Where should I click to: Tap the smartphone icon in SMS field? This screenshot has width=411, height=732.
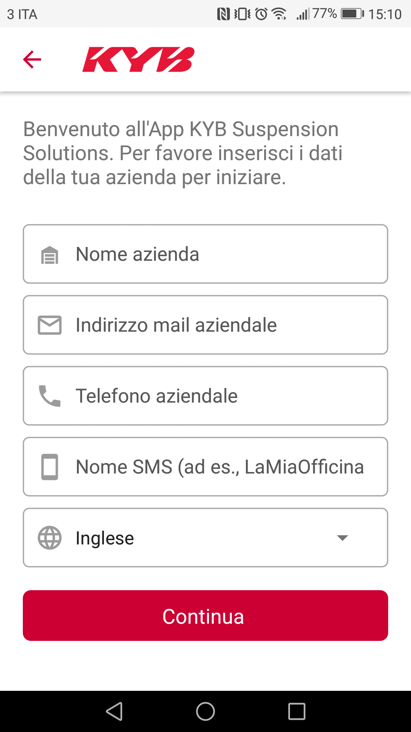pos(49,467)
